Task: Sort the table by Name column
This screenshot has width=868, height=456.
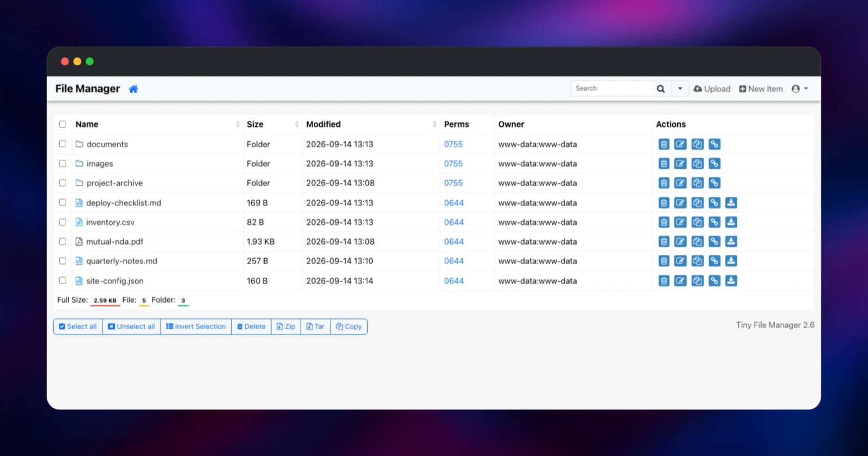Action: pyautogui.click(x=157, y=124)
